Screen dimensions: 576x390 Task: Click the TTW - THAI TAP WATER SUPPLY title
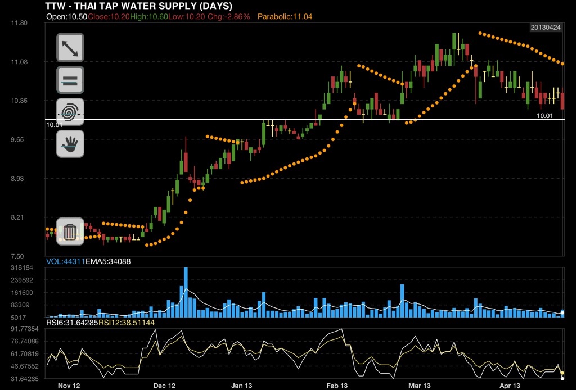[x=139, y=6]
